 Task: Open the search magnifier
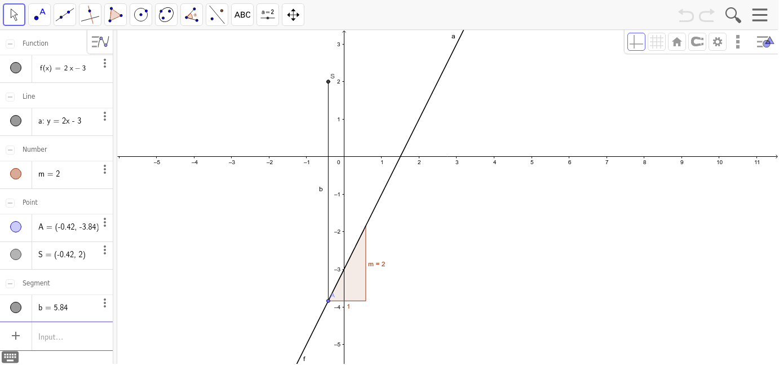[x=733, y=15]
